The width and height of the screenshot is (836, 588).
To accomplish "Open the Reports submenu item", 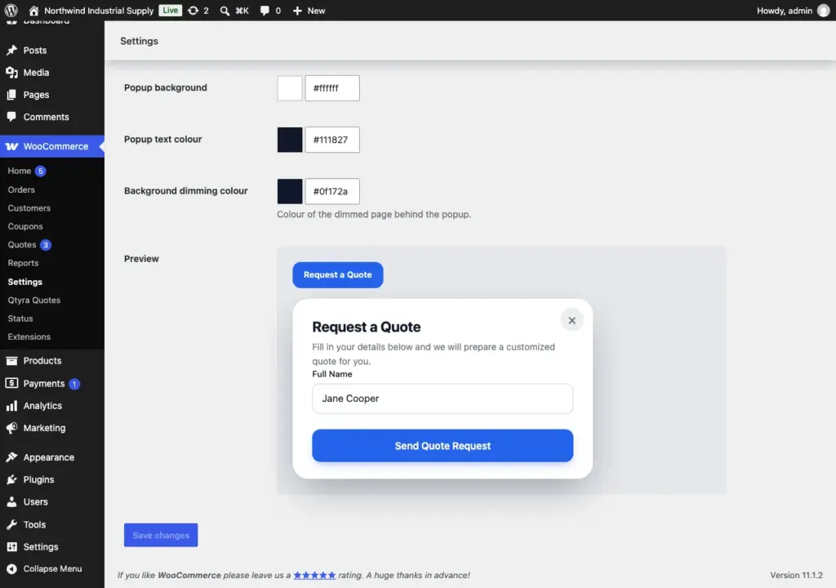I will point(23,263).
